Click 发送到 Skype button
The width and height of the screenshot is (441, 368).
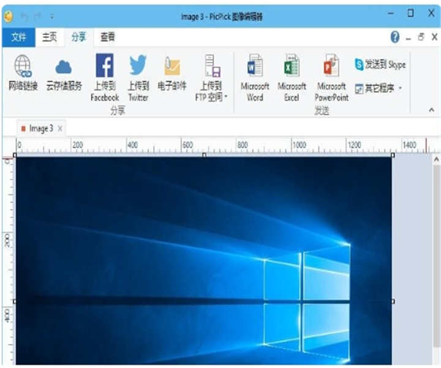pyautogui.click(x=380, y=64)
